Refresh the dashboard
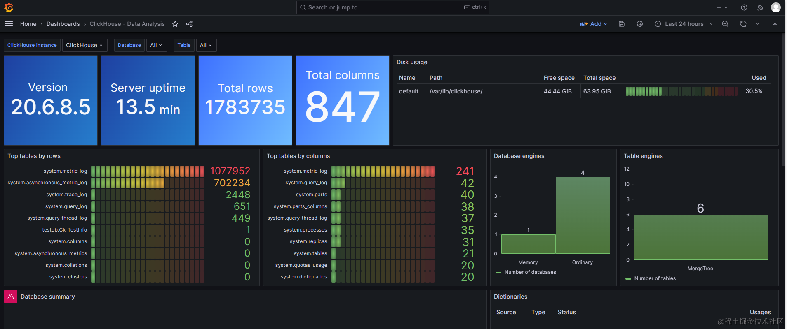Screen dimensions: 787x329 (x=743, y=24)
